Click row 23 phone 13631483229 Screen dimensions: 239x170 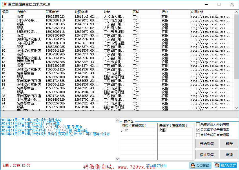tap(55, 100)
